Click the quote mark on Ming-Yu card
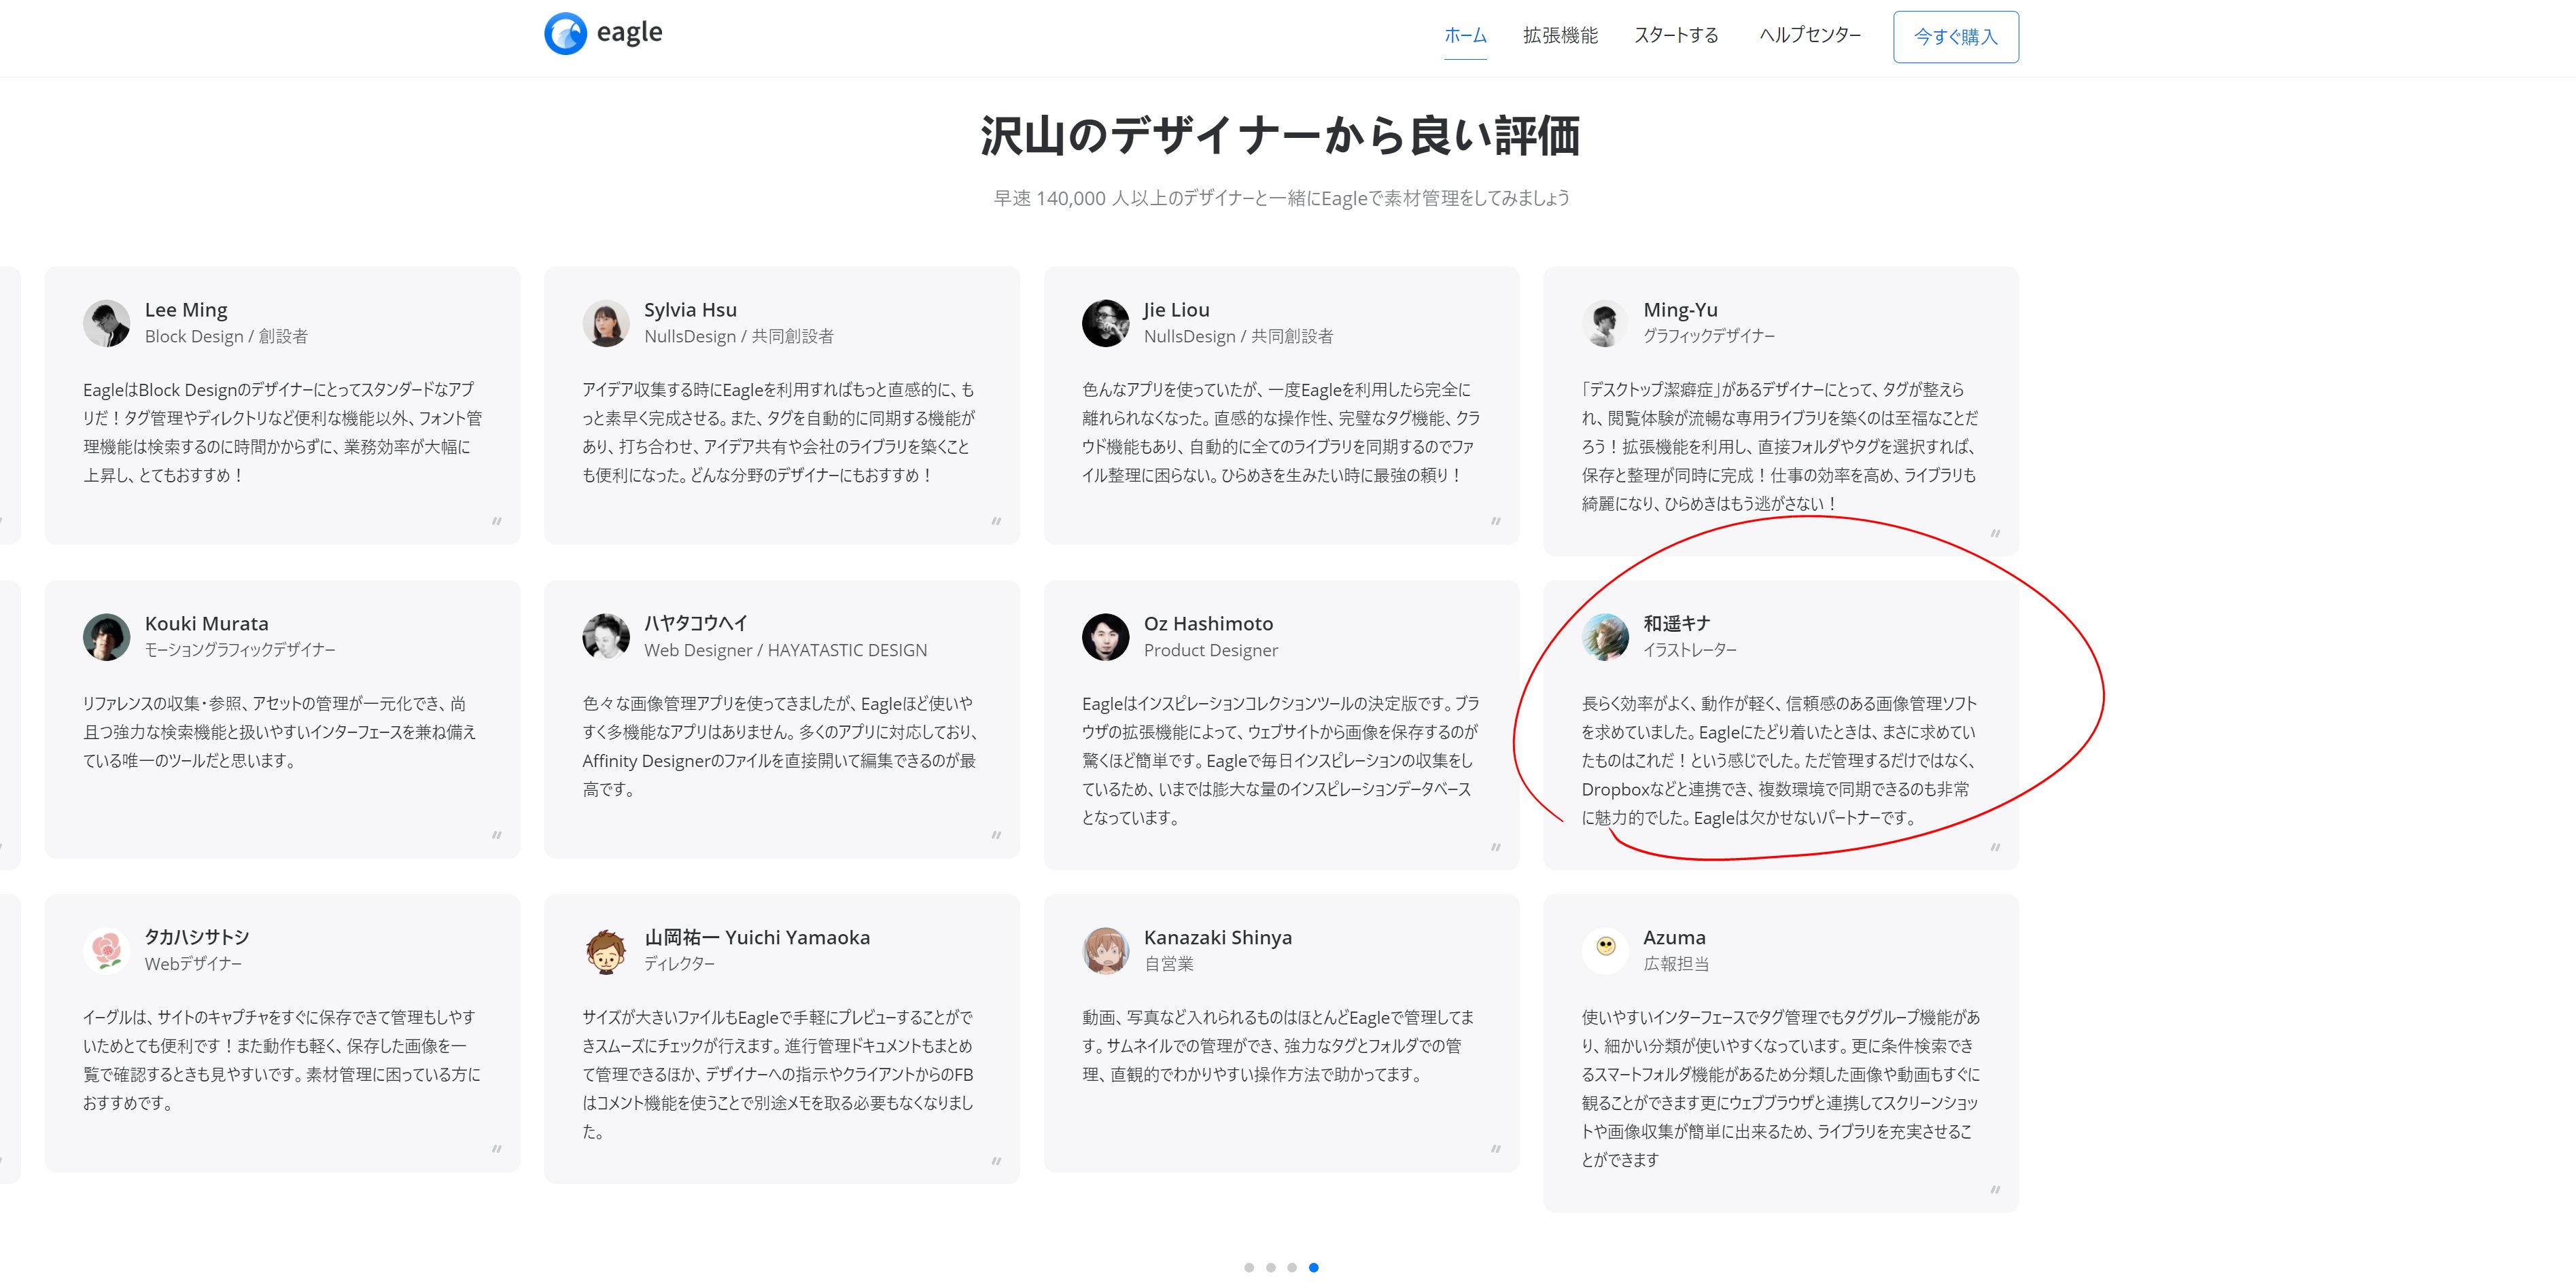2576x1286 pixels. pos(1995,533)
